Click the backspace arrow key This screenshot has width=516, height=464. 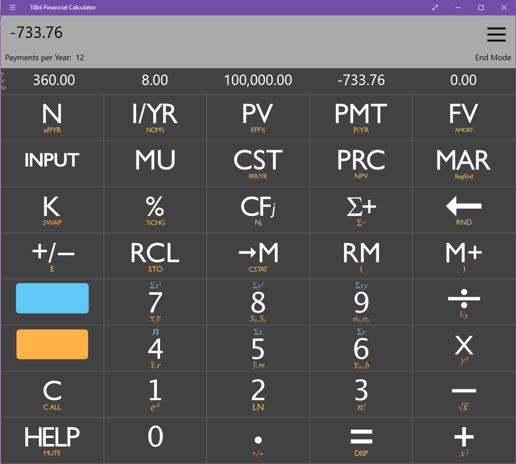click(x=464, y=210)
